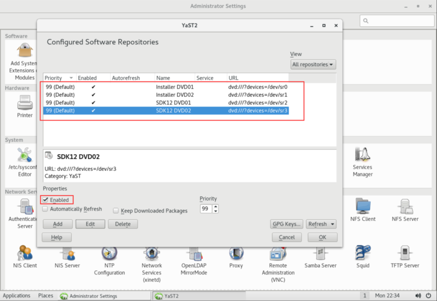Cancel the repository configuration
Viewport: 437px width, 301px height.
[287, 237]
